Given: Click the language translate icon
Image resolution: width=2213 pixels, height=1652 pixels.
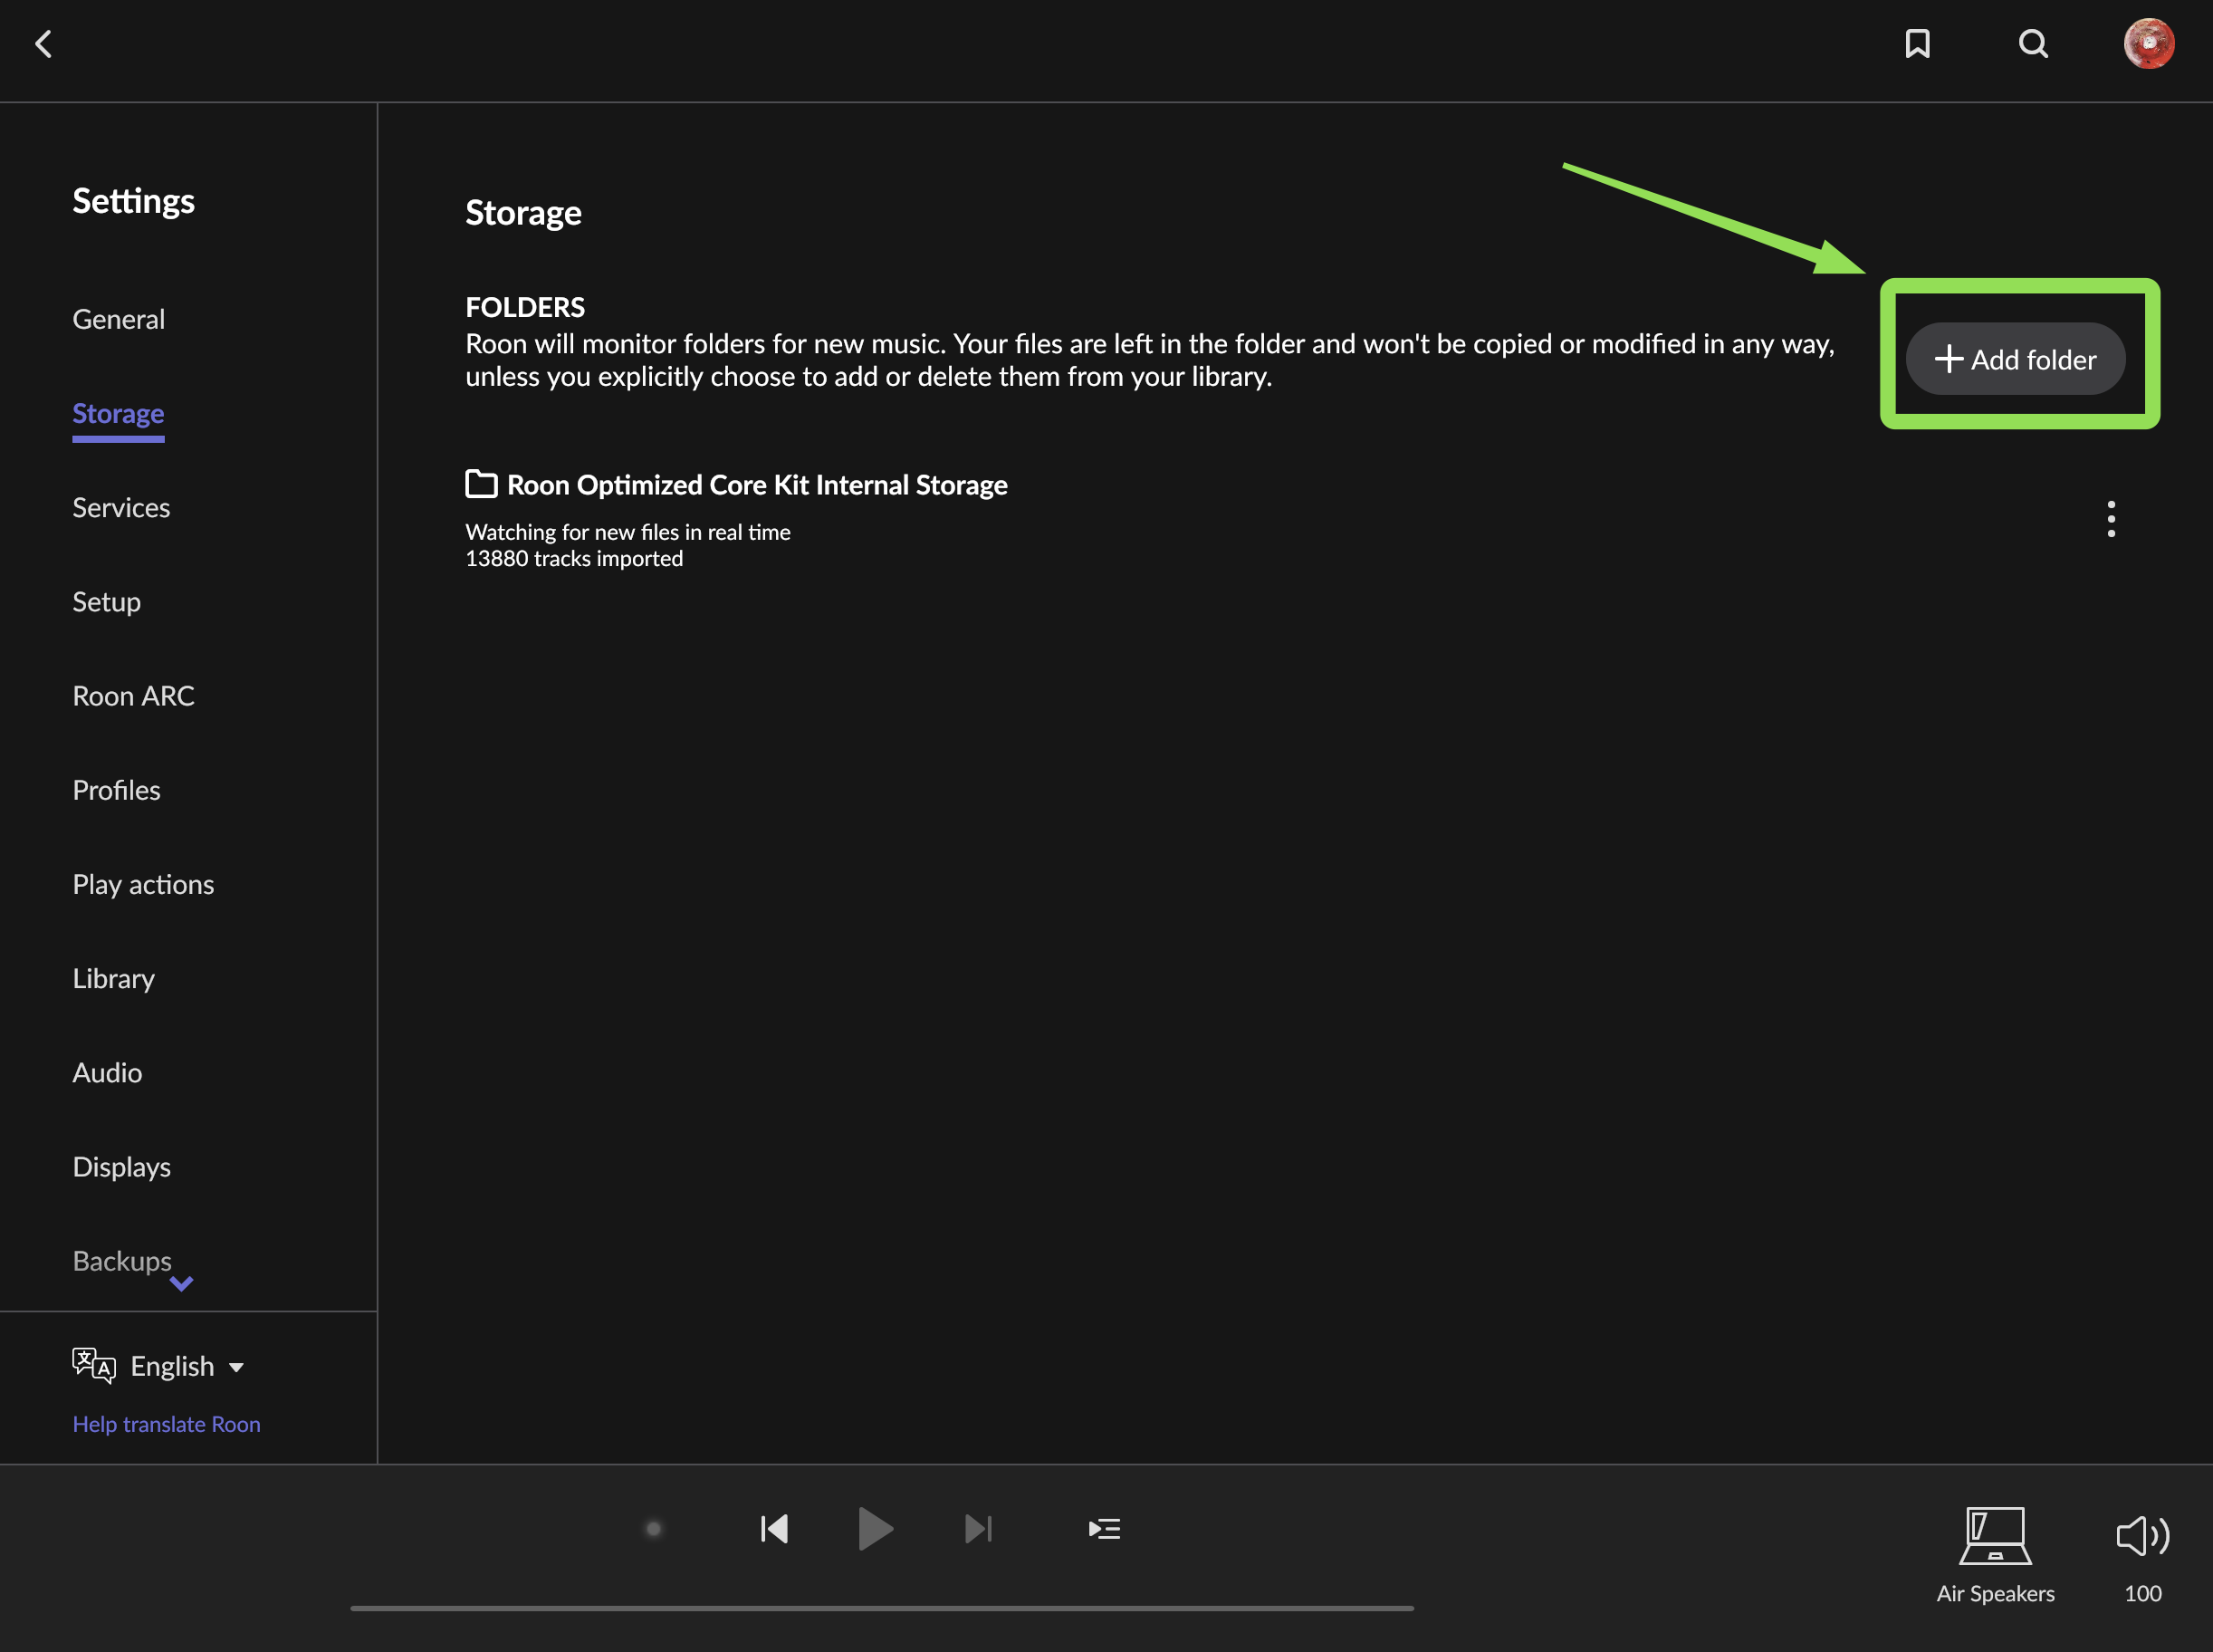Looking at the screenshot, I should pyautogui.click(x=94, y=1366).
